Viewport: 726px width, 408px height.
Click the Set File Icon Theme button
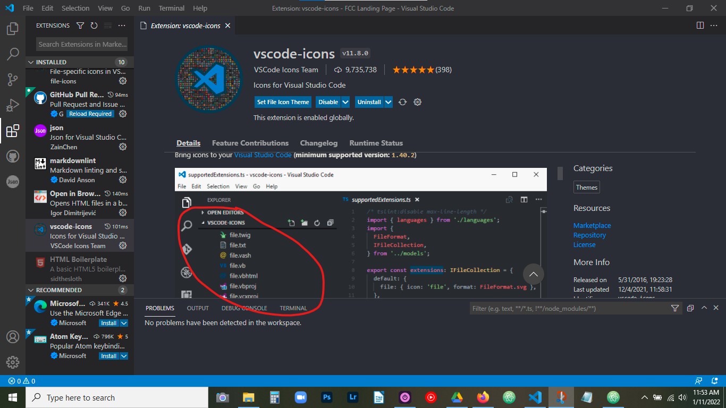[283, 101]
